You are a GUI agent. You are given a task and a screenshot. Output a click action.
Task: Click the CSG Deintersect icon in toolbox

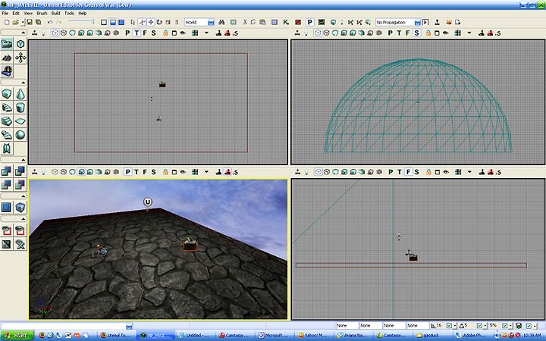pyautogui.click(x=20, y=184)
